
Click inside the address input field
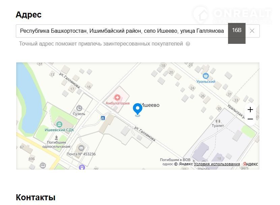pos(121,31)
